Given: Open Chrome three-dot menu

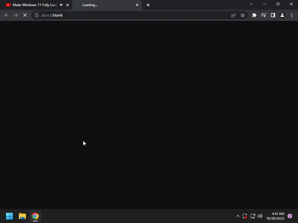Looking at the screenshot, I should 292,15.
